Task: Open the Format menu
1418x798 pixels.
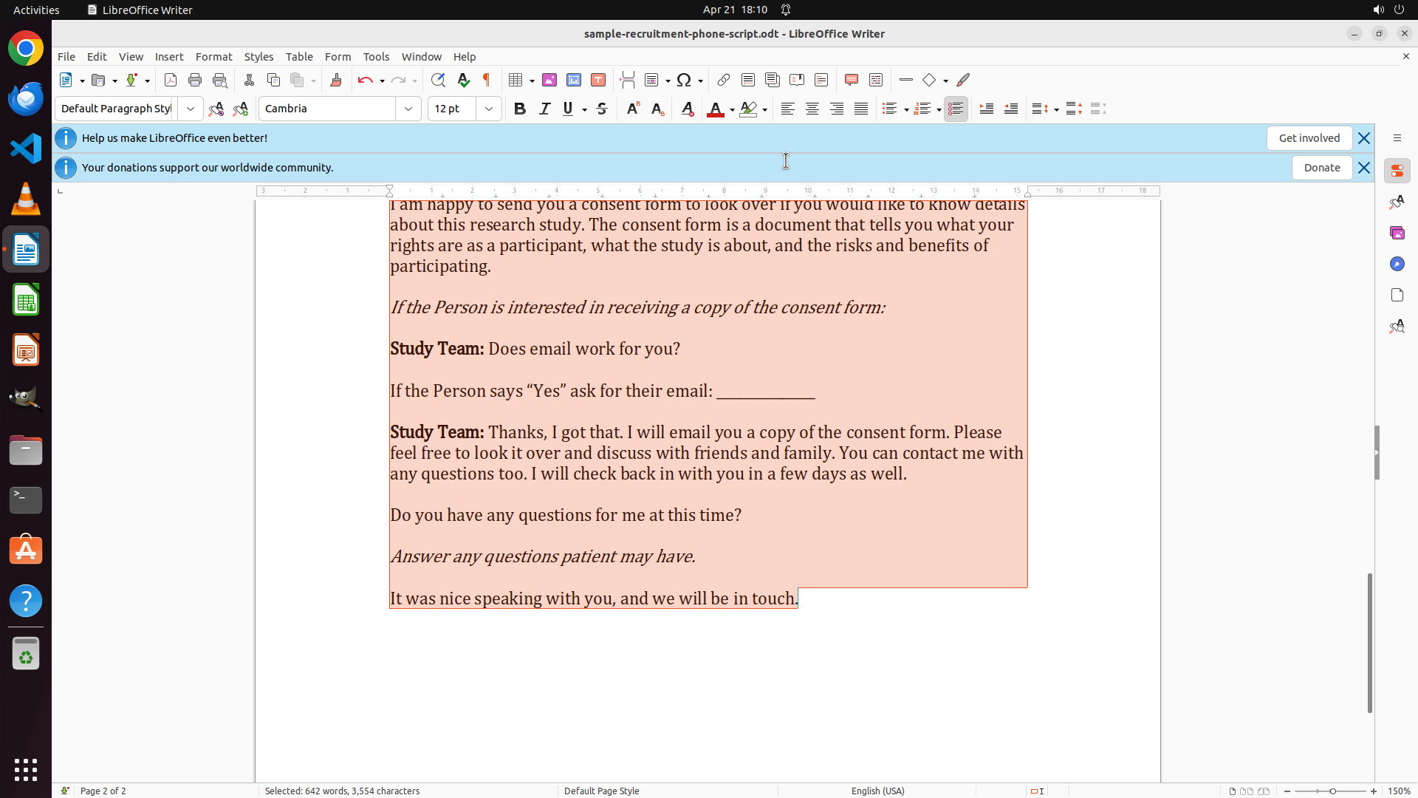Action: pos(213,57)
